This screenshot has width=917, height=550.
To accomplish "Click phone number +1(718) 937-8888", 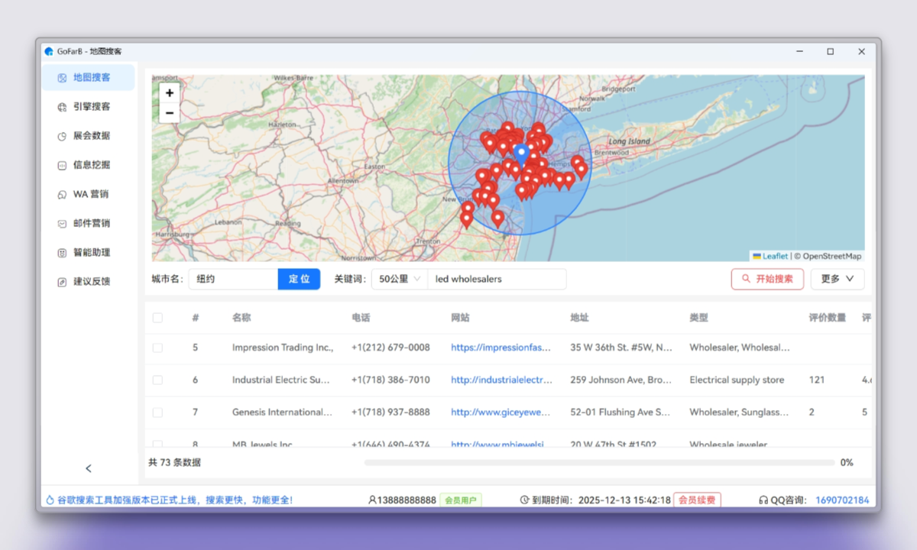I will point(390,412).
